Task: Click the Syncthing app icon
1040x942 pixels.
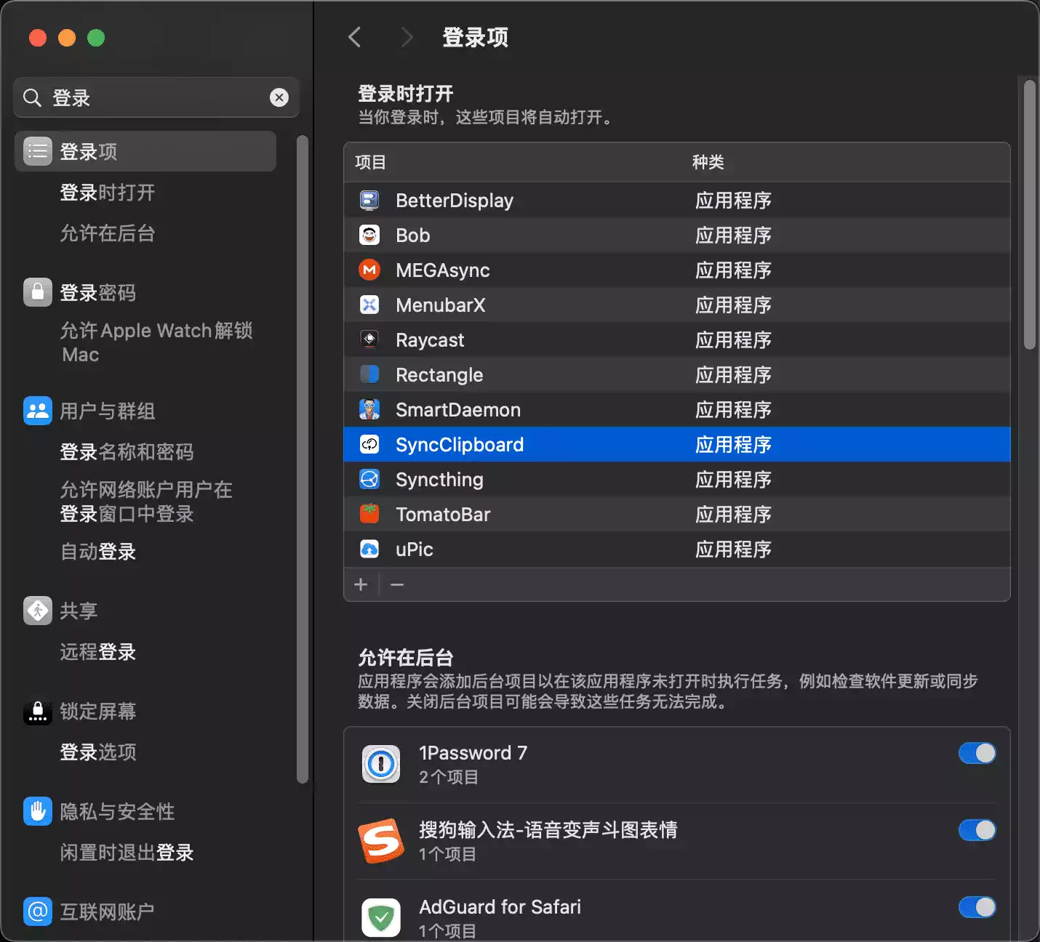Action: (369, 480)
